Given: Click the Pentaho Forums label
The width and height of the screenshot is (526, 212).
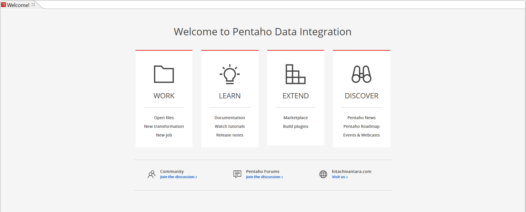Looking at the screenshot, I should click(263, 172).
